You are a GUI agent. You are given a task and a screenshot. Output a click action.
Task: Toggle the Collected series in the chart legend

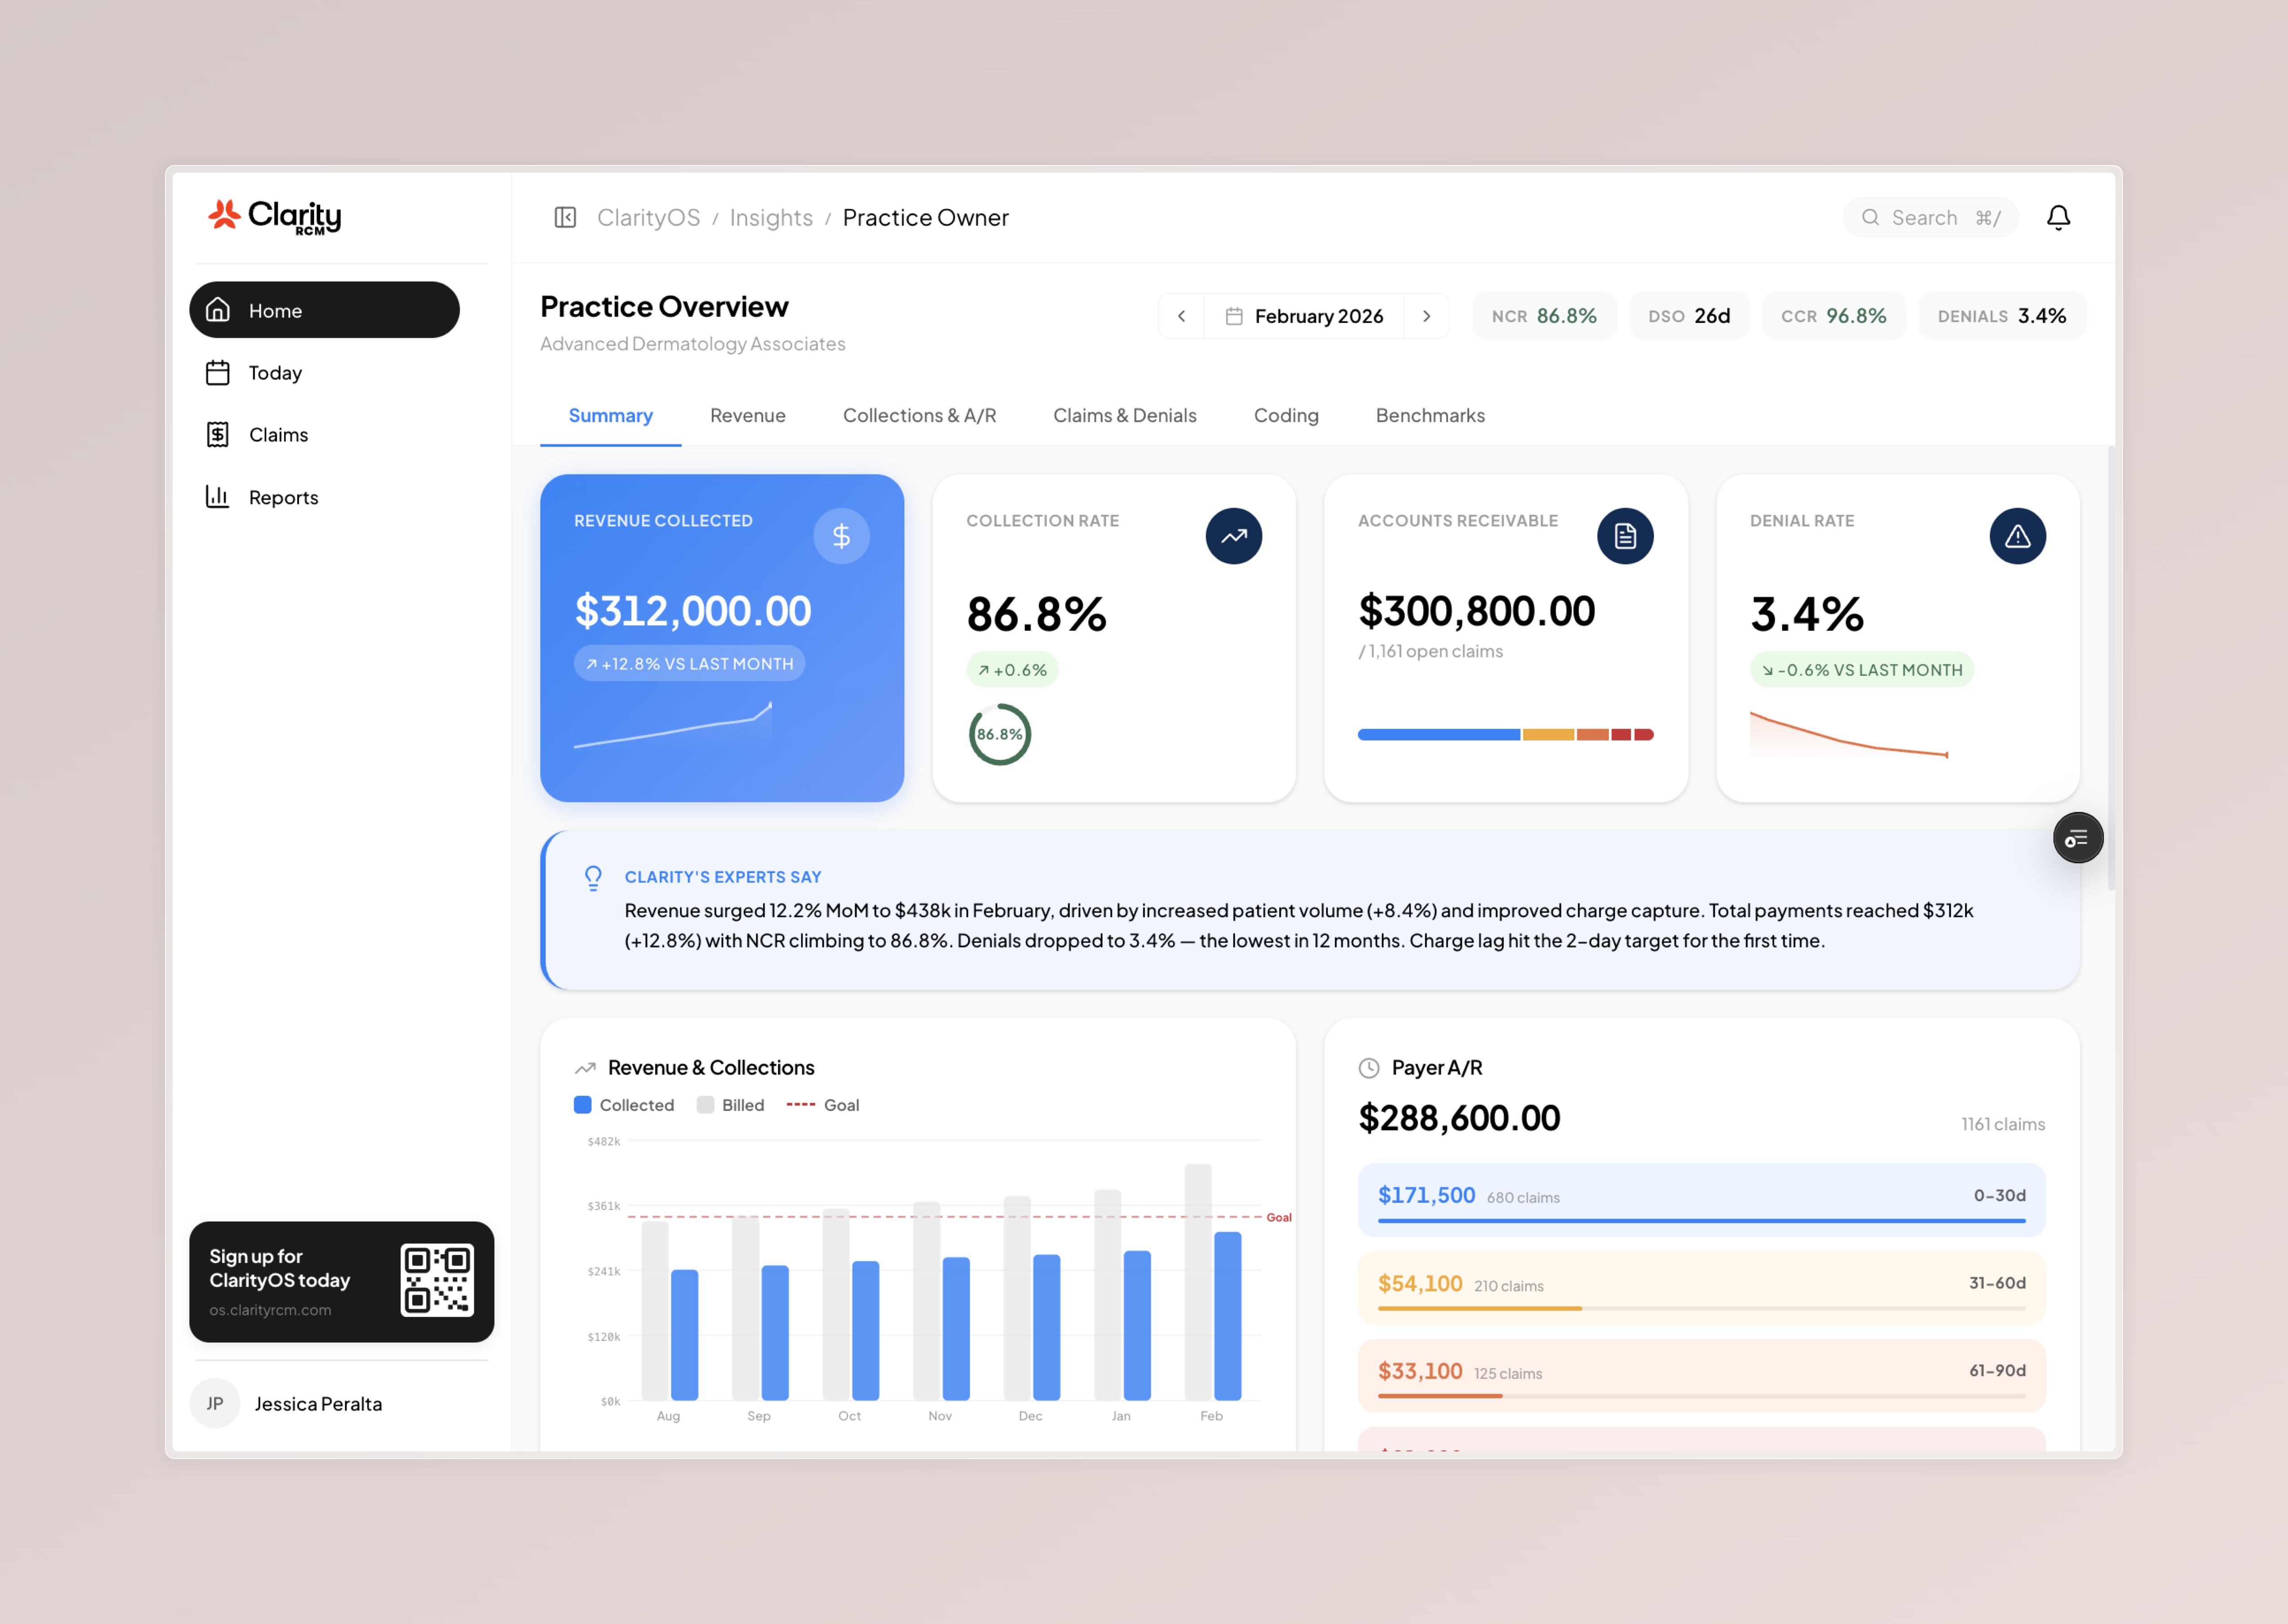(x=624, y=1104)
